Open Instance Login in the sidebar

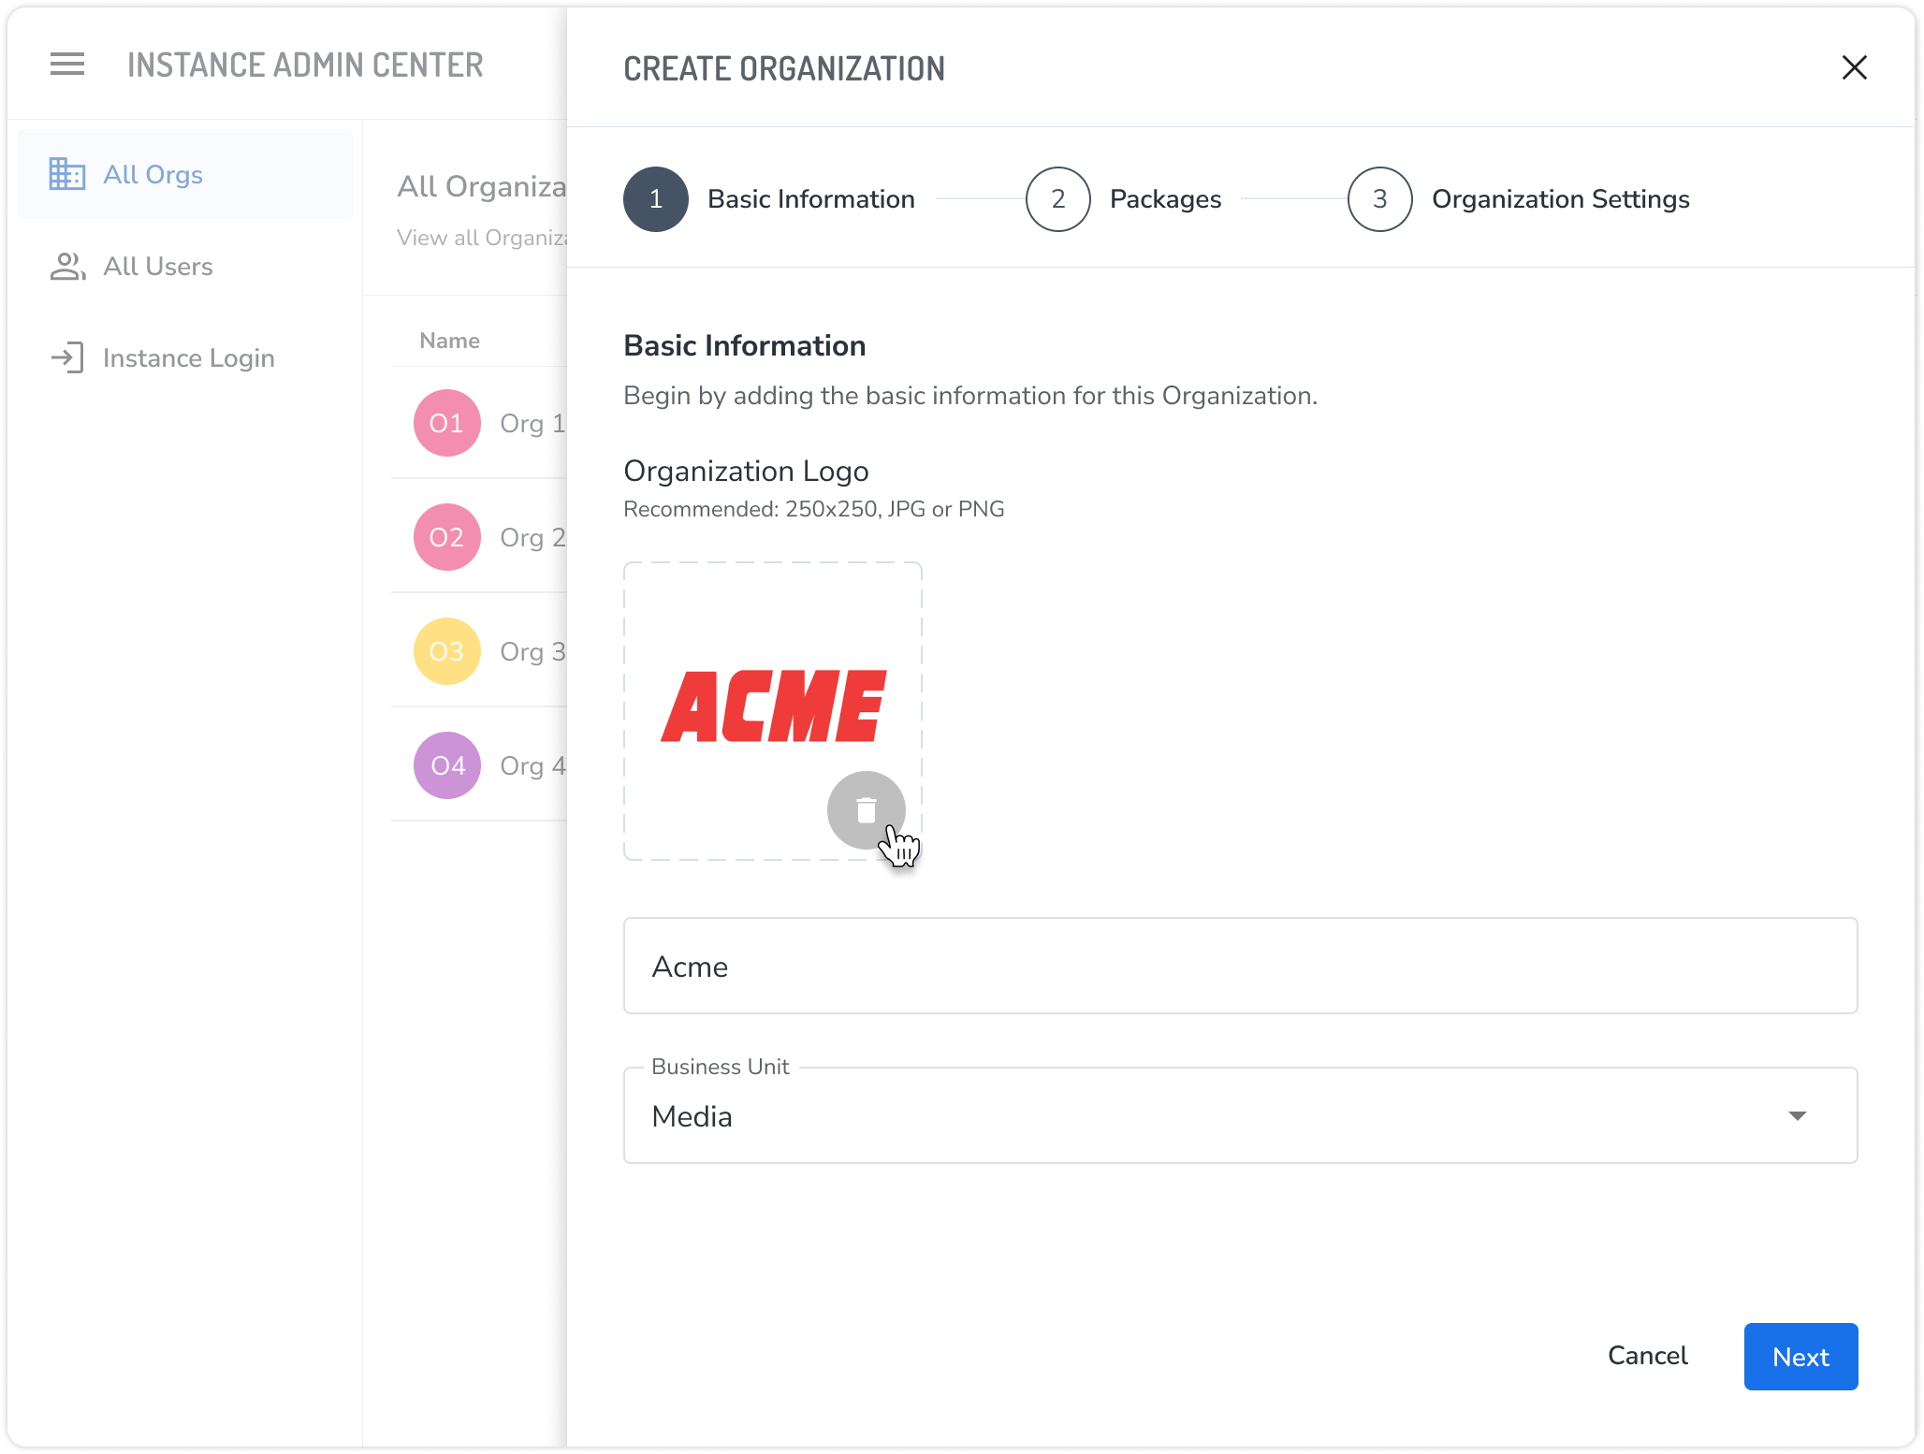[x=188, y=358]
